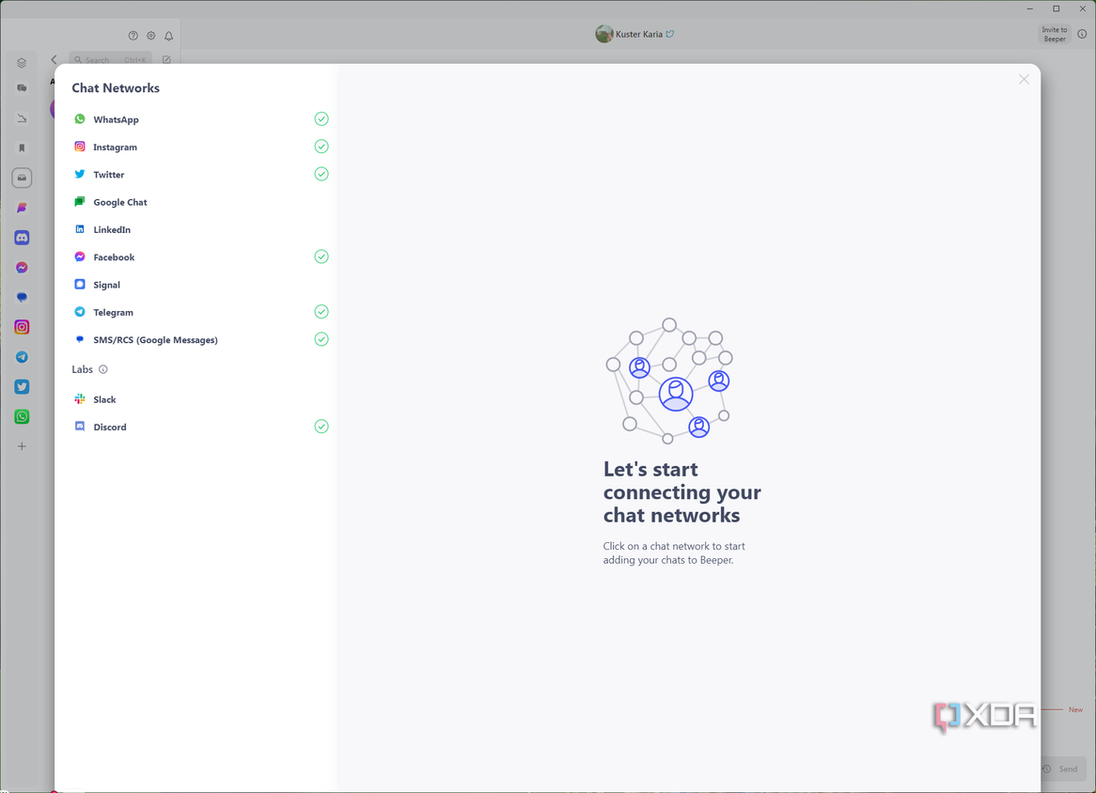
Task: Click the Facebook connected checkmark
Action: [x=321, y=257]
